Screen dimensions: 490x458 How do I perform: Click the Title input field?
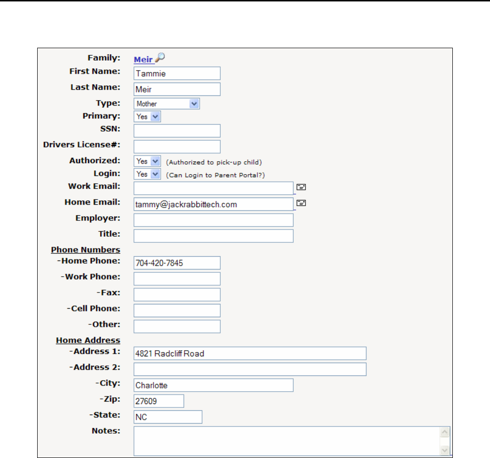click(x=214, y=236)
